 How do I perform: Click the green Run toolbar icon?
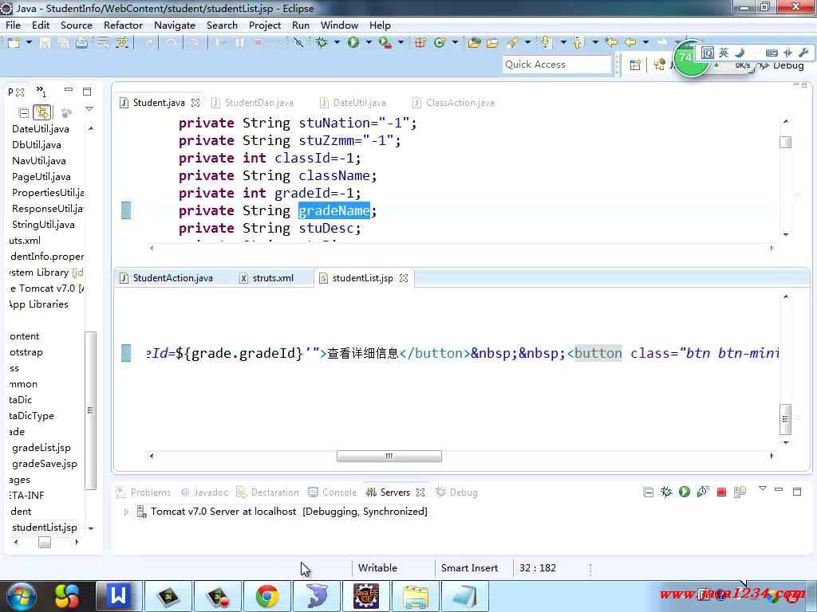[353, 43]
